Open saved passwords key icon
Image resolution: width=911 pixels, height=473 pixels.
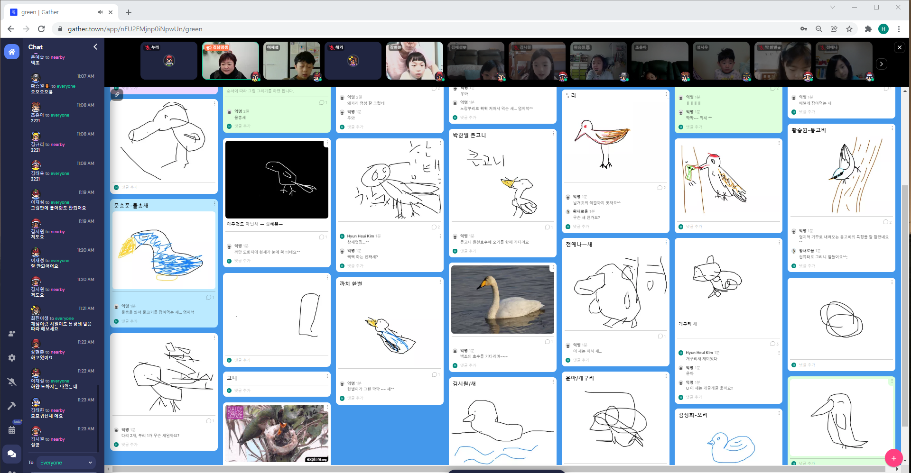pos(804,29)
